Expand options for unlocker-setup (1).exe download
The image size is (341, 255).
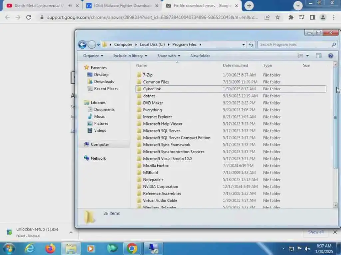coord(71,232)
